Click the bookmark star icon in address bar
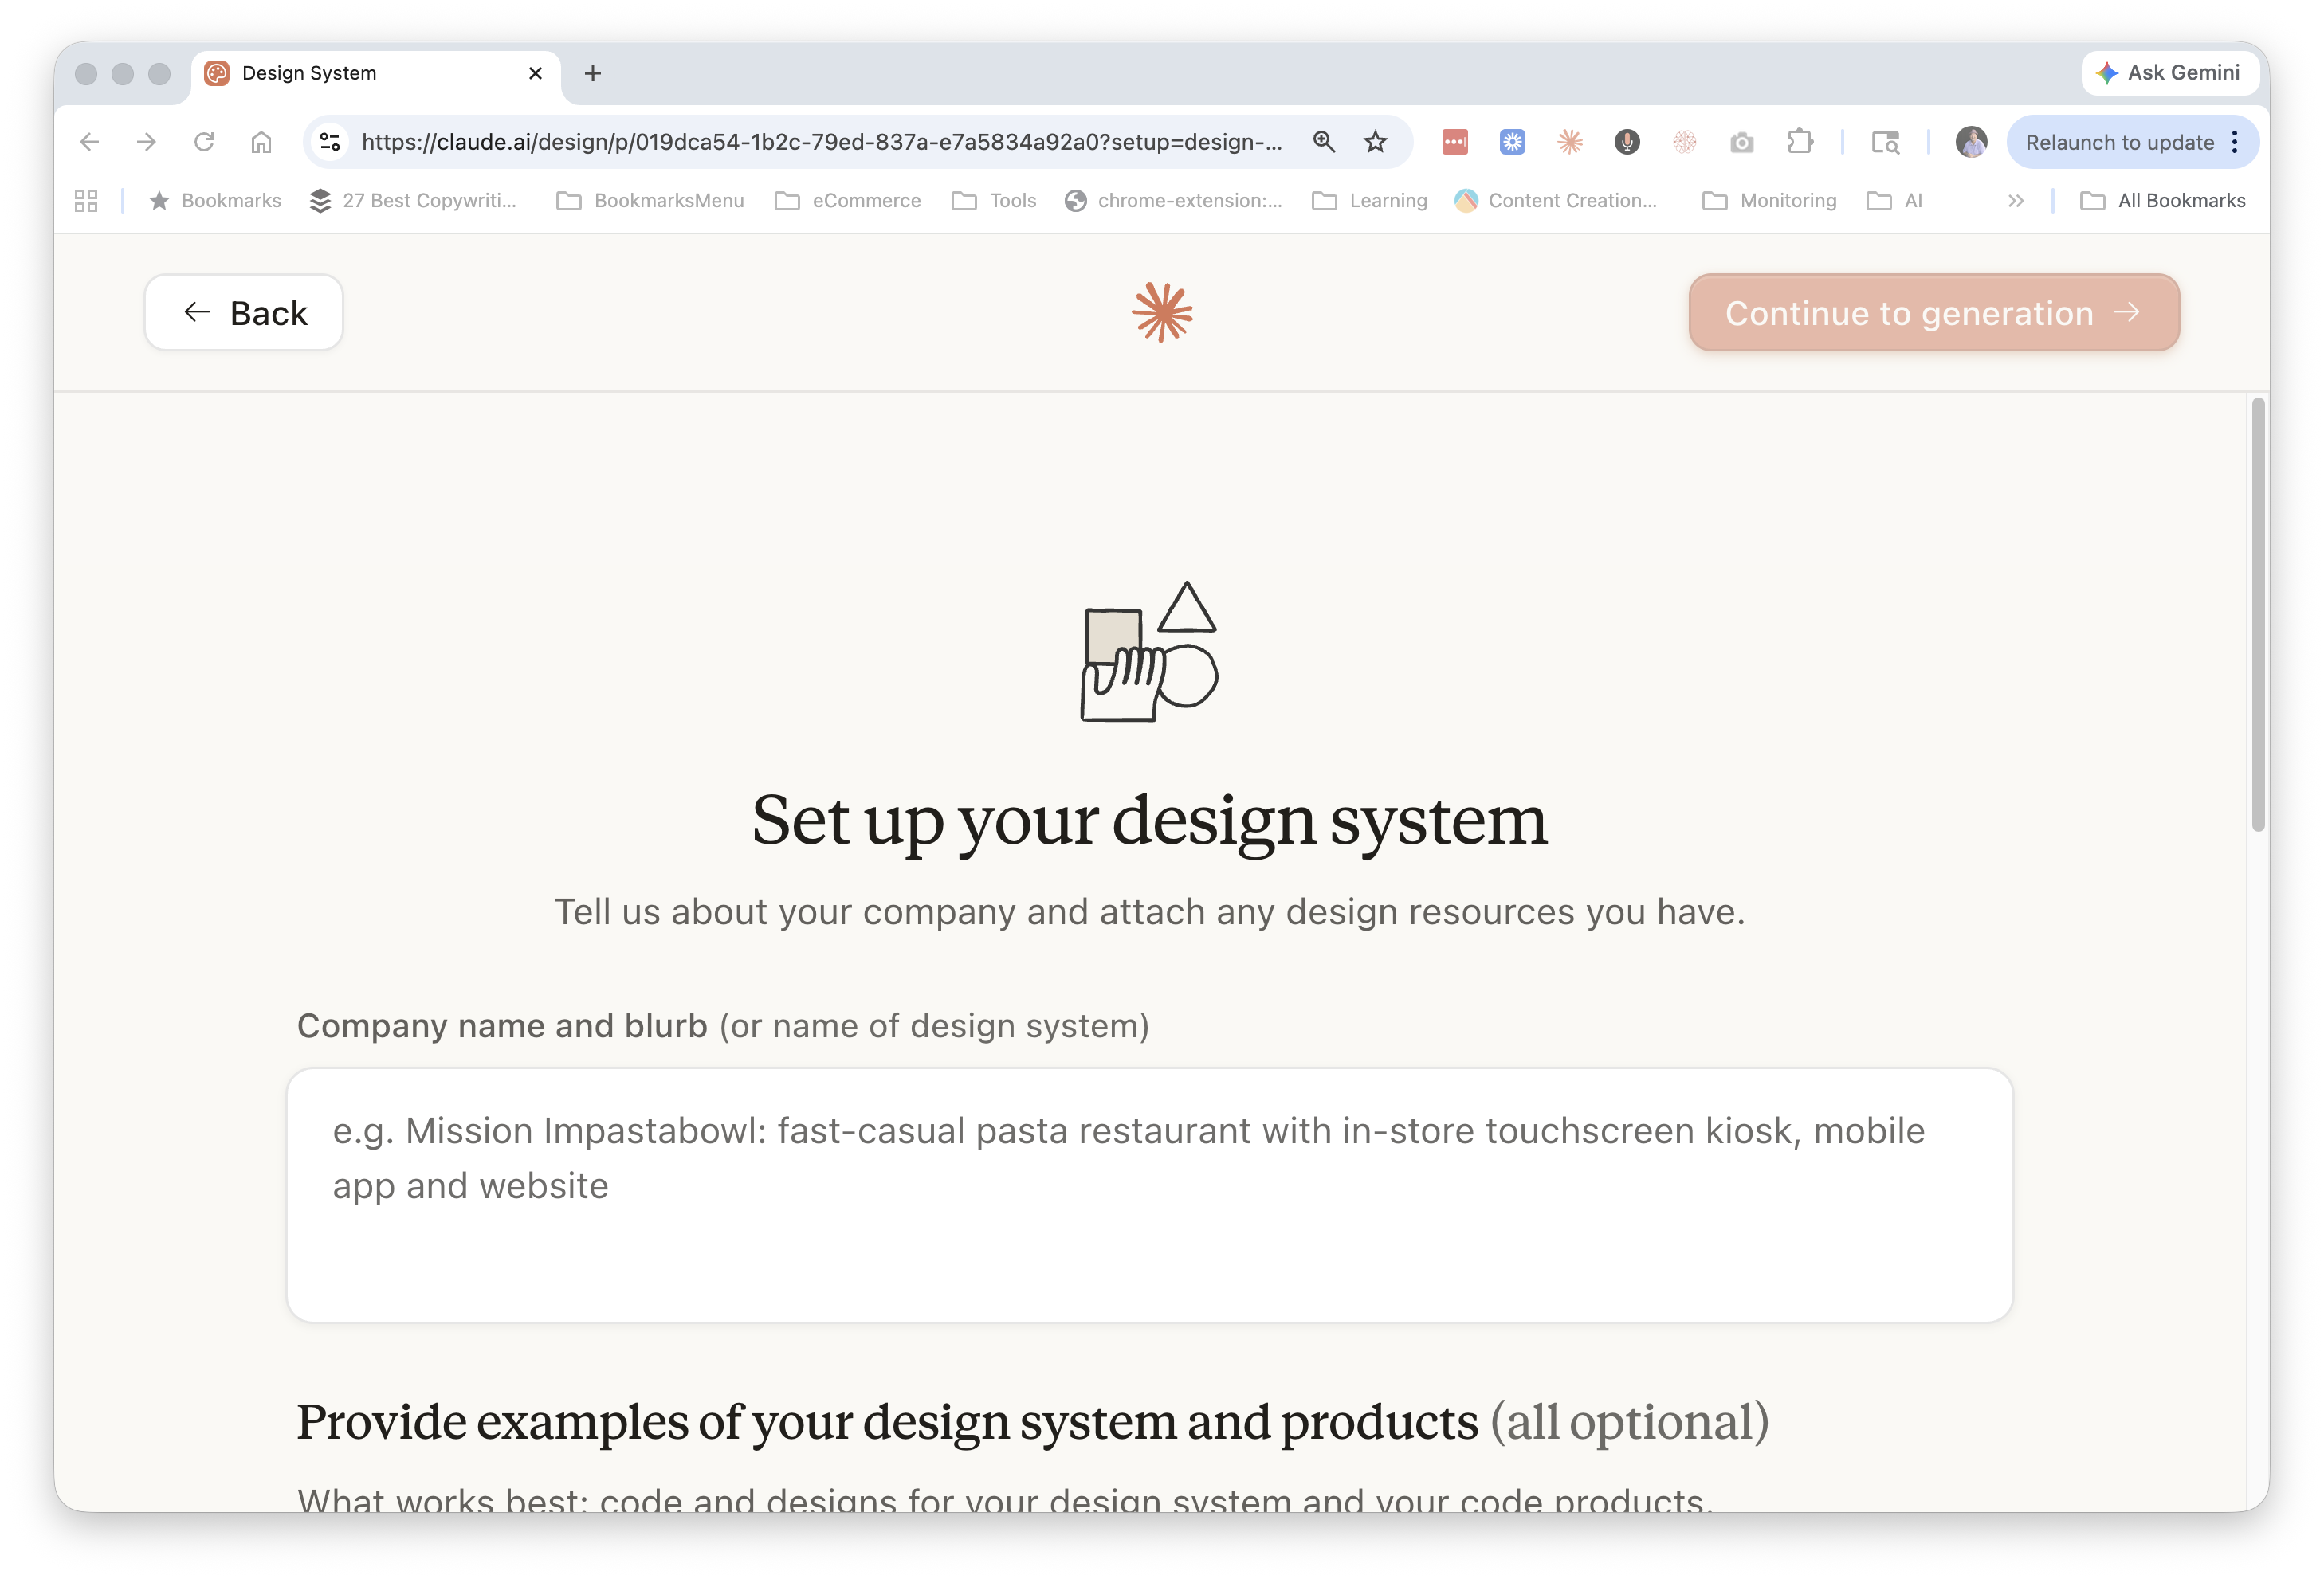2324x1579 pixels. click(1376, 142)
